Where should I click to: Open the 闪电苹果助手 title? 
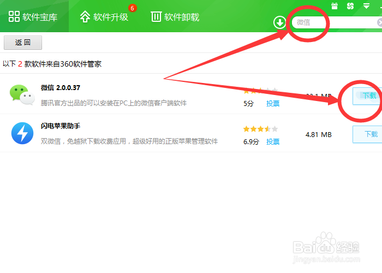[61, 126]
